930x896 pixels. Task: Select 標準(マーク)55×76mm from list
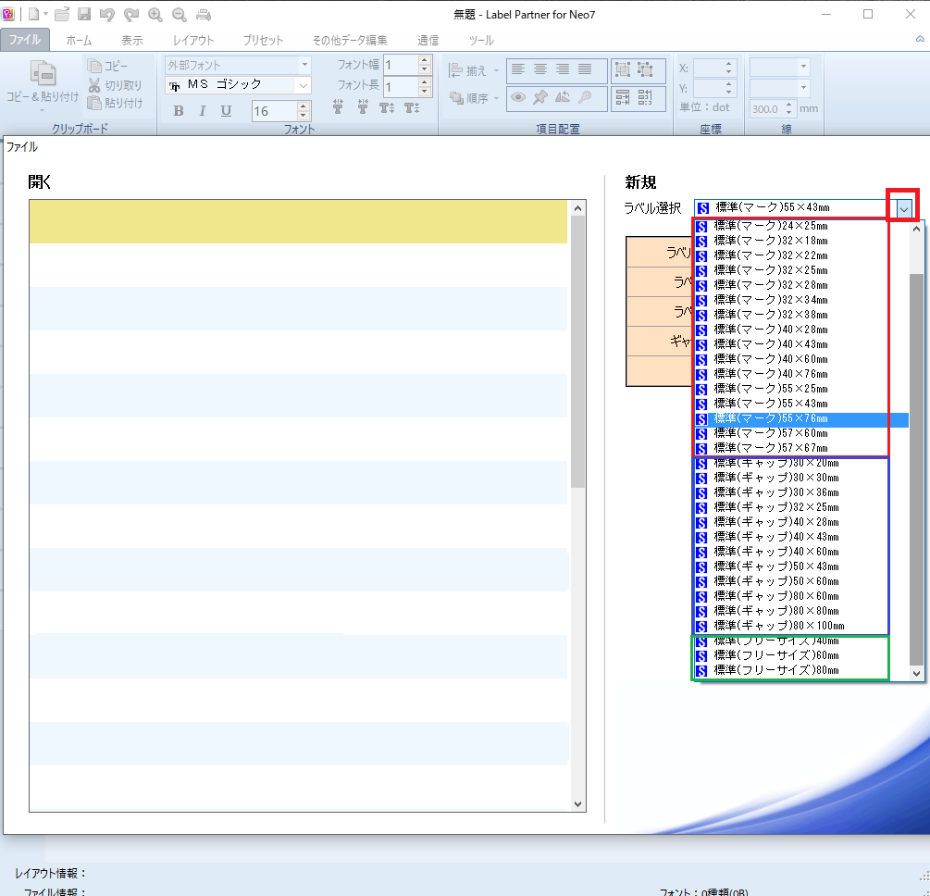(771, 418)
